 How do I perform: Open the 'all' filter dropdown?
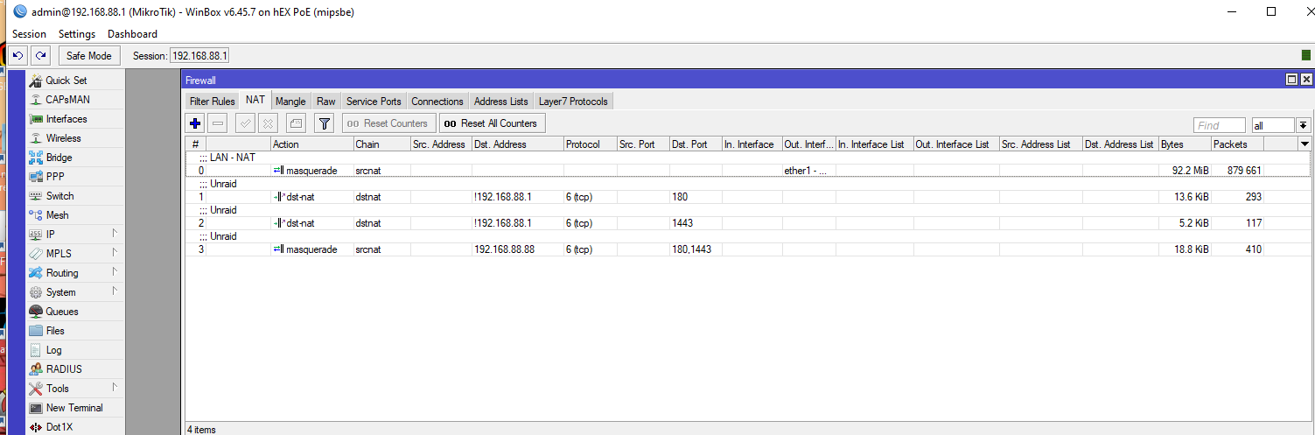pos(1303,126)
